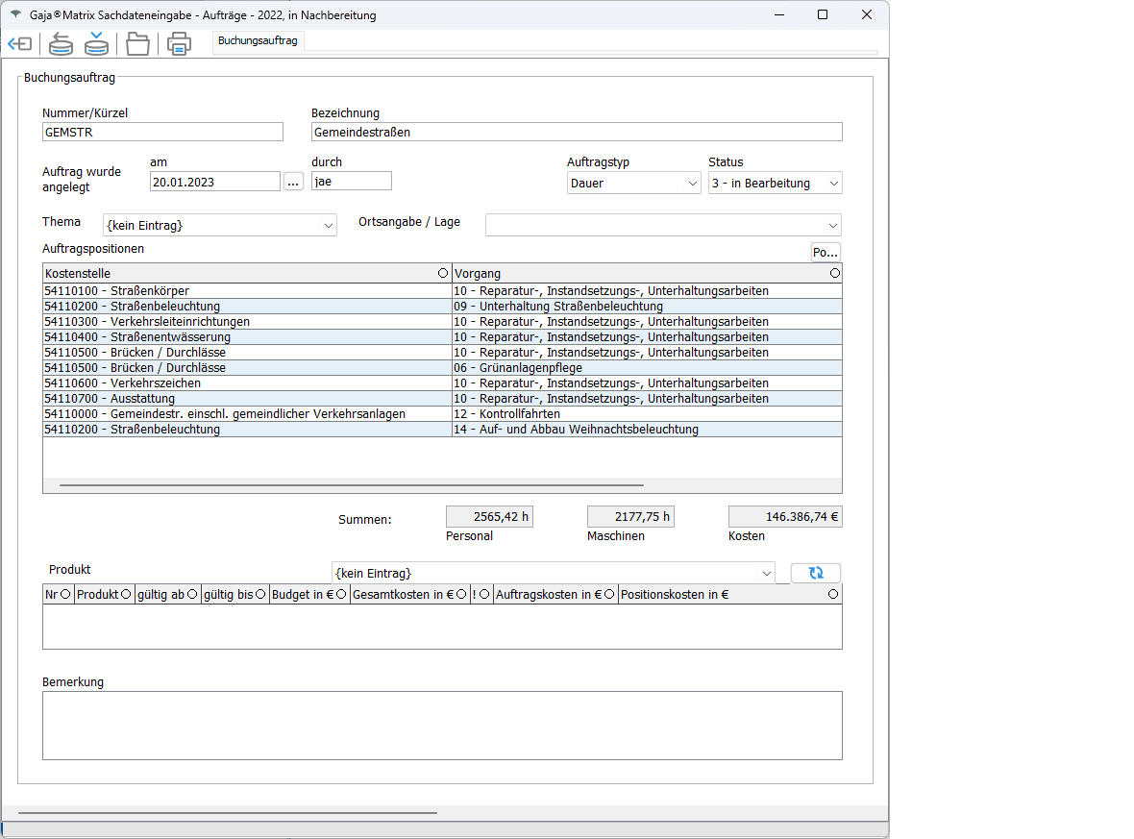Screen dimensions: 1134x839
Task: Click the save-to-database icon with down arrow
Action: coord(96,44)
